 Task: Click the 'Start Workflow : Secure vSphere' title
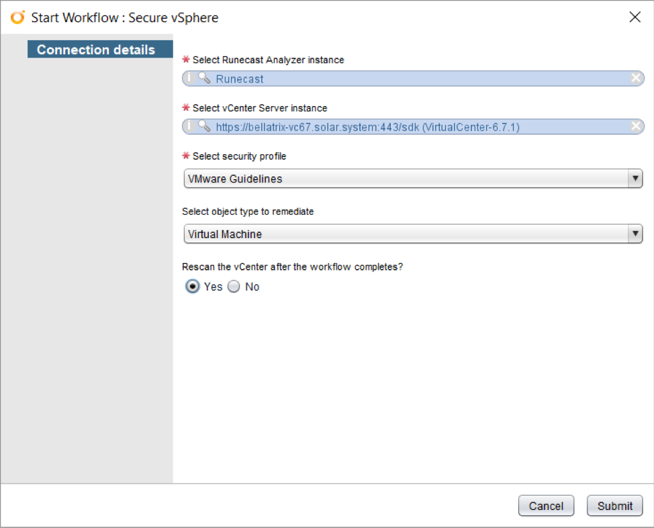click(125, 18)
